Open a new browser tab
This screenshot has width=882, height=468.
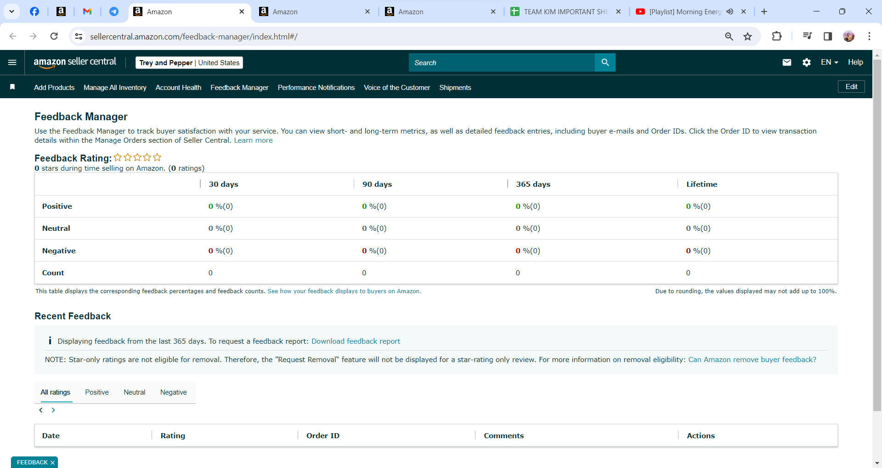[x=764, y=11]
